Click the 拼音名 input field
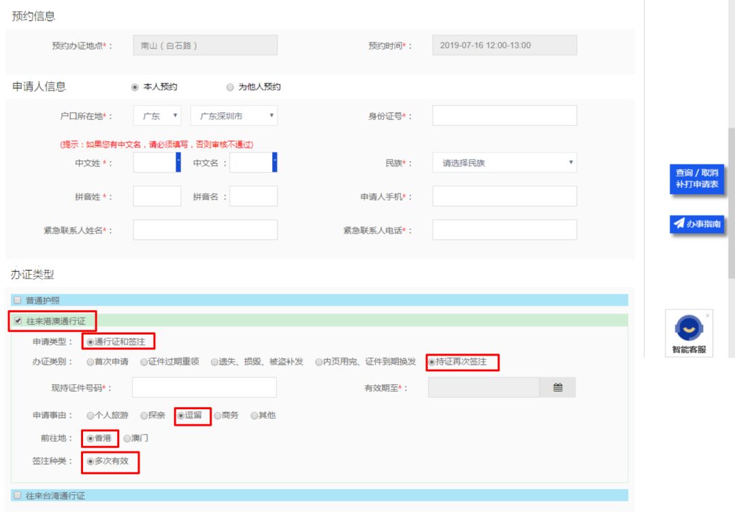The image size is (735, 512). [253, 197]
